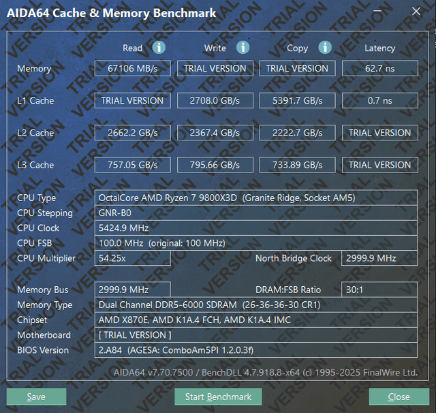
Task: Click the Copy info icon
Action: point(325,48)
